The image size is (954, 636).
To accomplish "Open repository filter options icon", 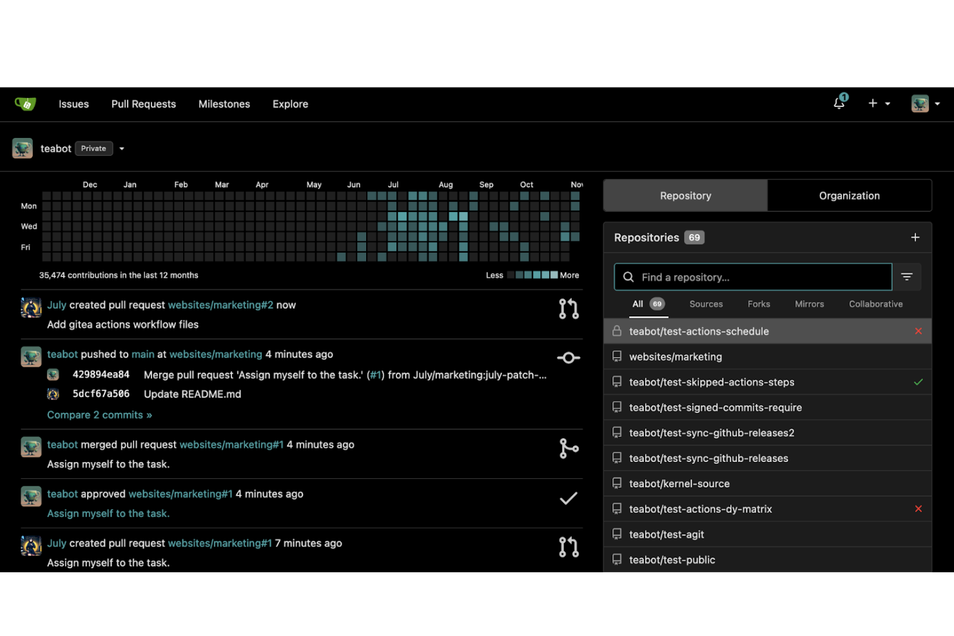I will pyautogui.click(x=907, y=276).
